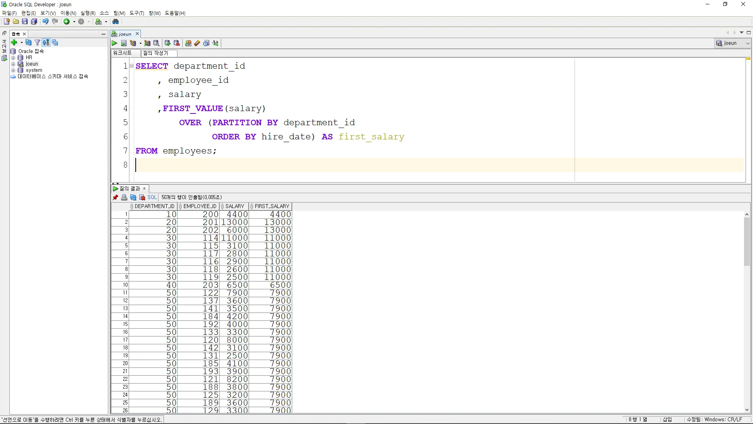
Task: Toggle the change case Aa icon
Action: tap(216, 43)
